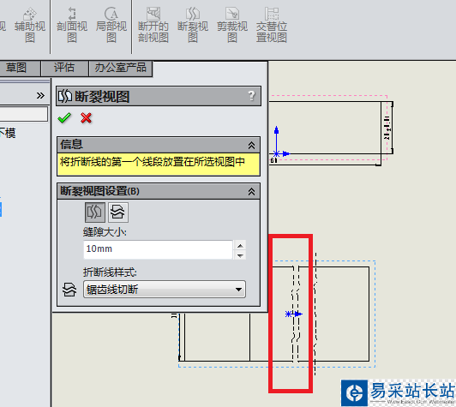The width and height of the screenshot is (456, 407).
Task: Switch to the Sketch (草图) tab
Action: pos(16,68)
